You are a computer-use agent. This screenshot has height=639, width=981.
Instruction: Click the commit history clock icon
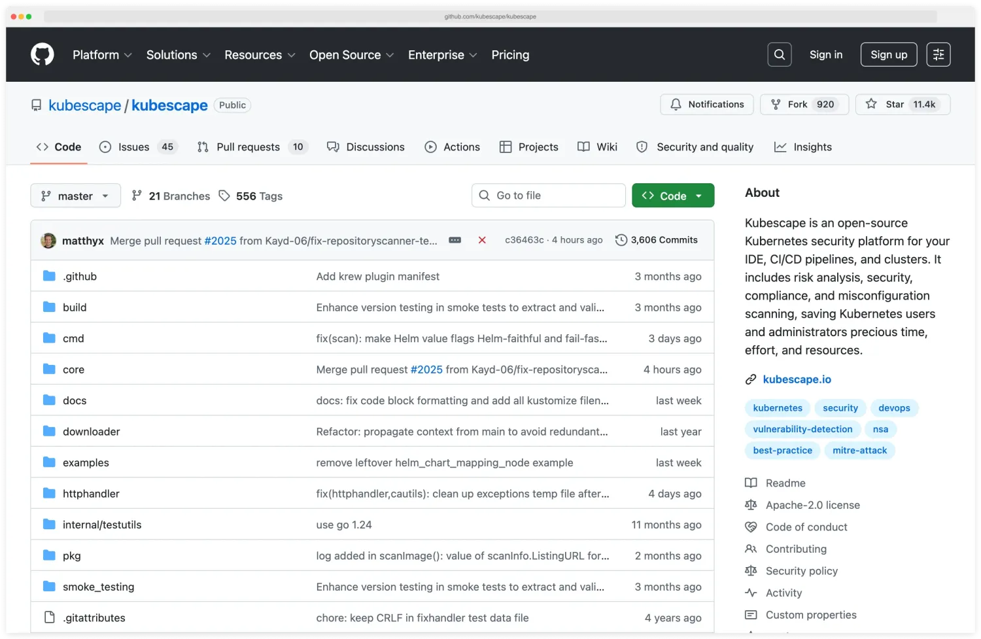pos(621,240)
